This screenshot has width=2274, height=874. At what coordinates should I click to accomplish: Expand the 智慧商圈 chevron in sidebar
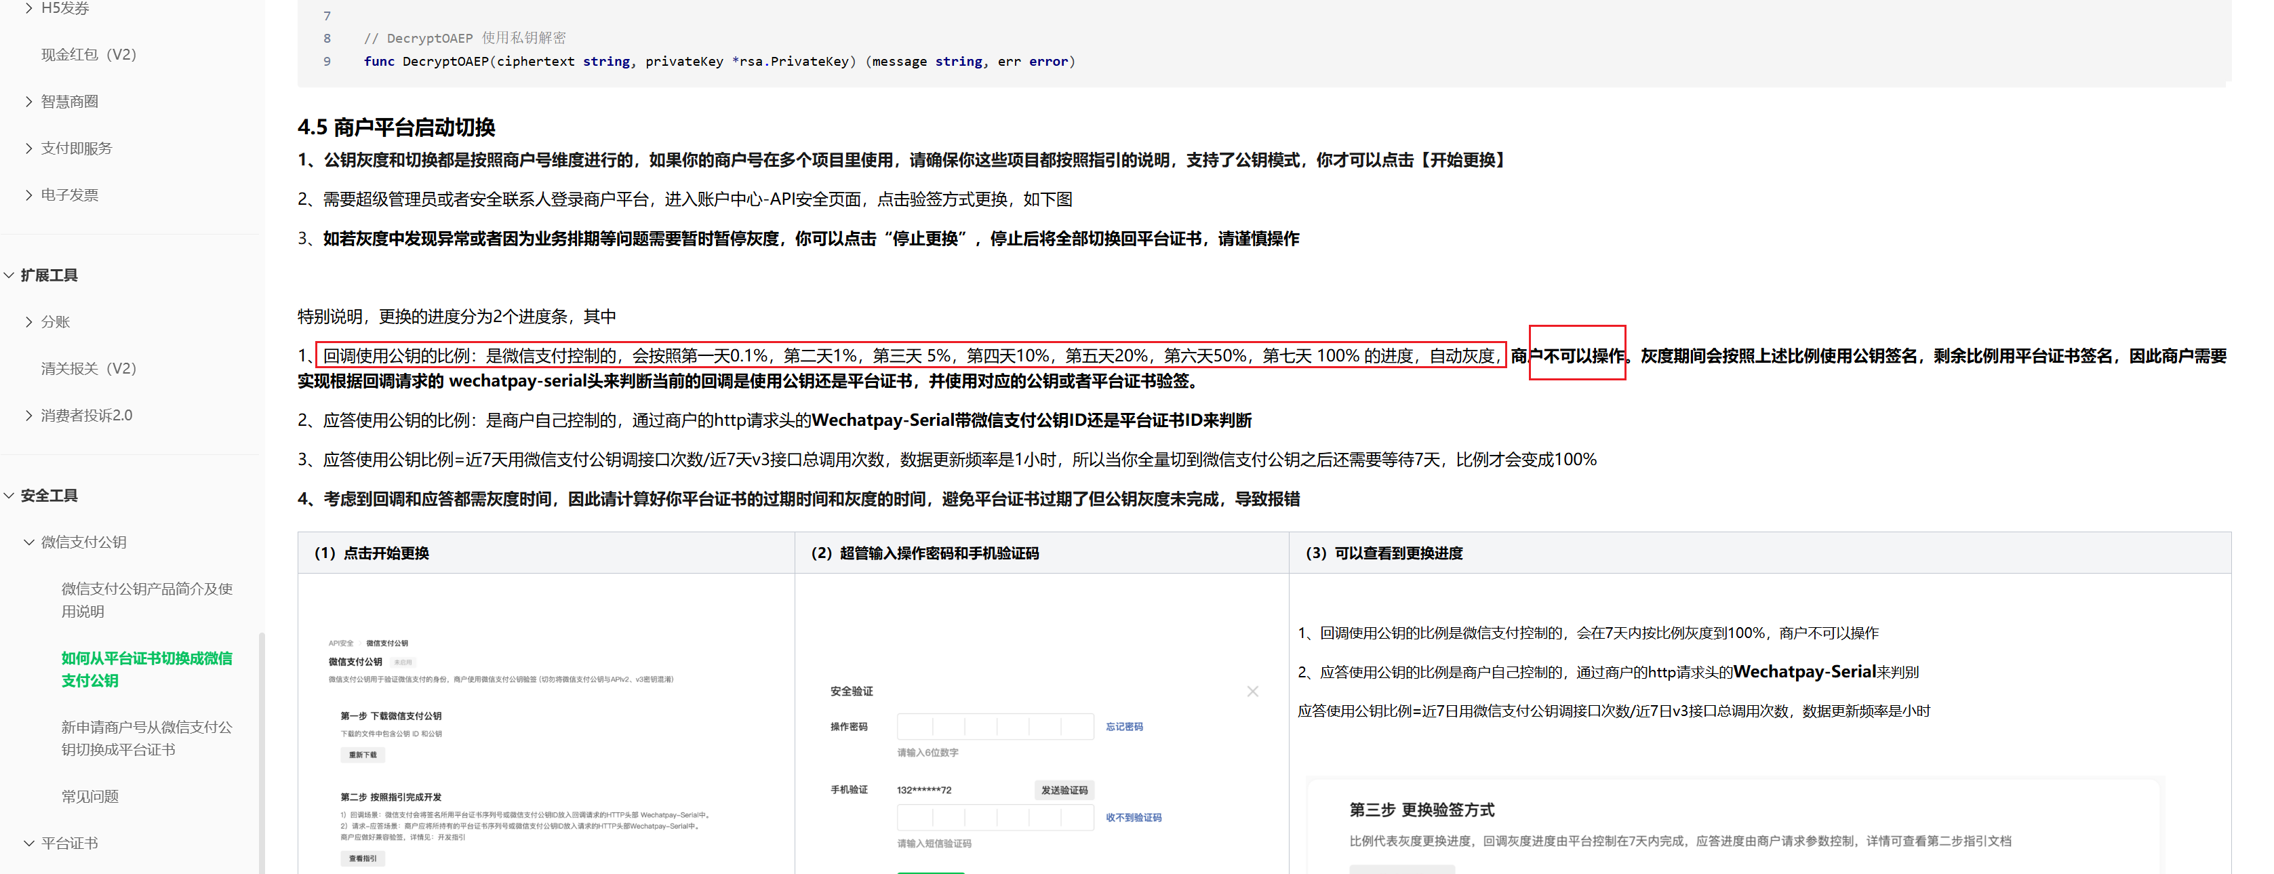coord(29,102)
